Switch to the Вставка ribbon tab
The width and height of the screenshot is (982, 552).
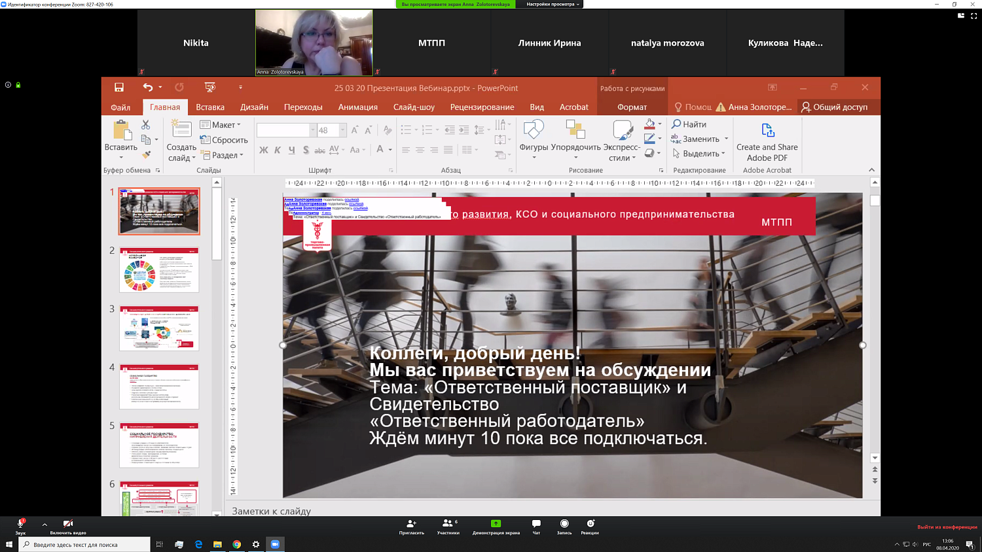[x=210, y=107]
